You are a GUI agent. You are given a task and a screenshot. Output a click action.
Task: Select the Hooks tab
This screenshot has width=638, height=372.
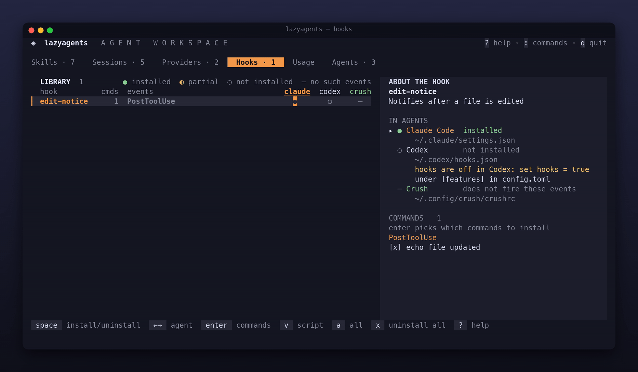[256, 62]
